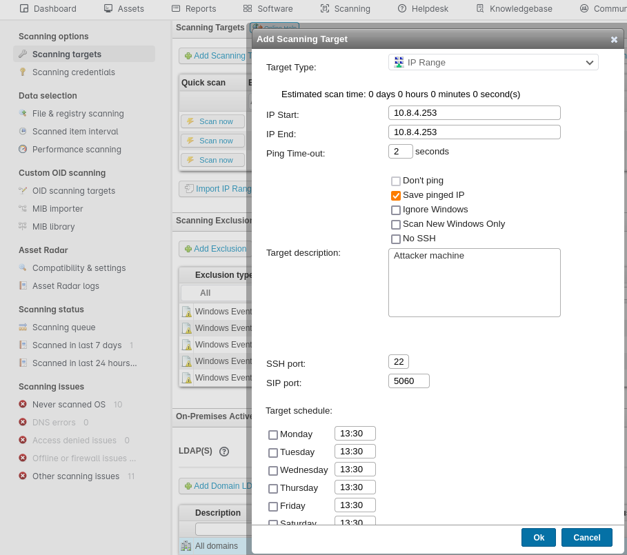
Task: Click the red error icon beside Other scanning issues
Action: [x=23, y=476]
